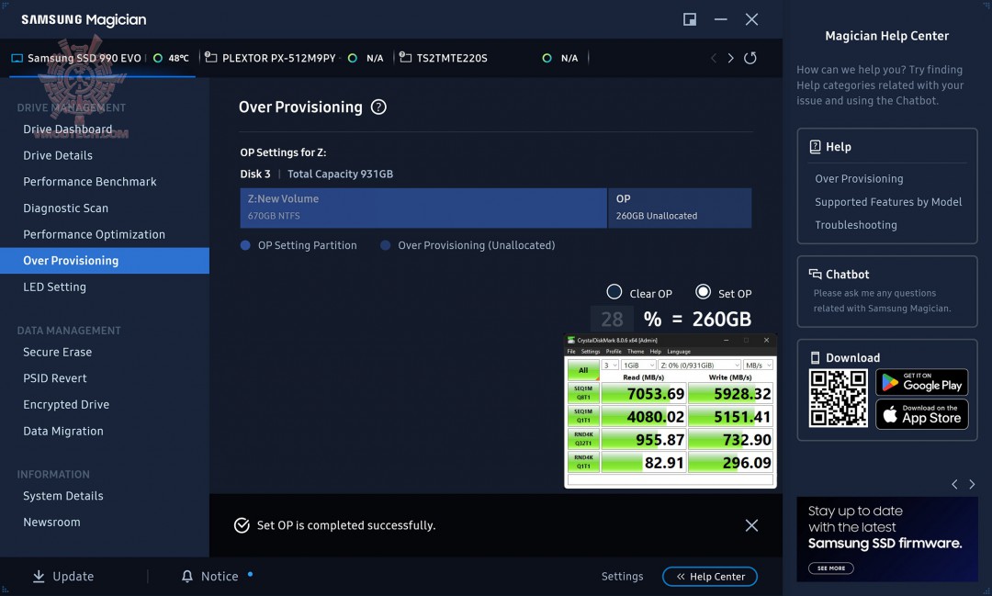This screenshot has width=992, height=596.
Task: Select the Clear OP radio button
Action: click(x=614, y=292)
